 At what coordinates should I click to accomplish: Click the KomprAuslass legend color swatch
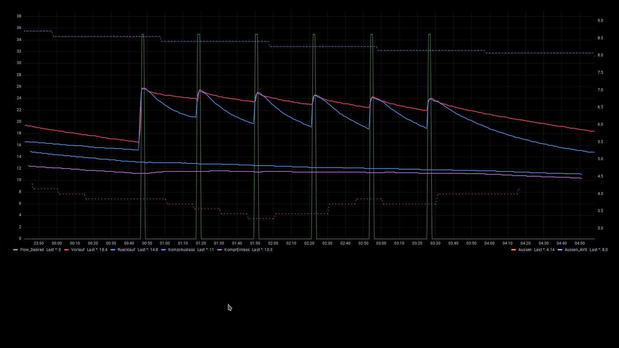click(163, 250)
